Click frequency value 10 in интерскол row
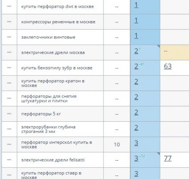 (117, 145)
